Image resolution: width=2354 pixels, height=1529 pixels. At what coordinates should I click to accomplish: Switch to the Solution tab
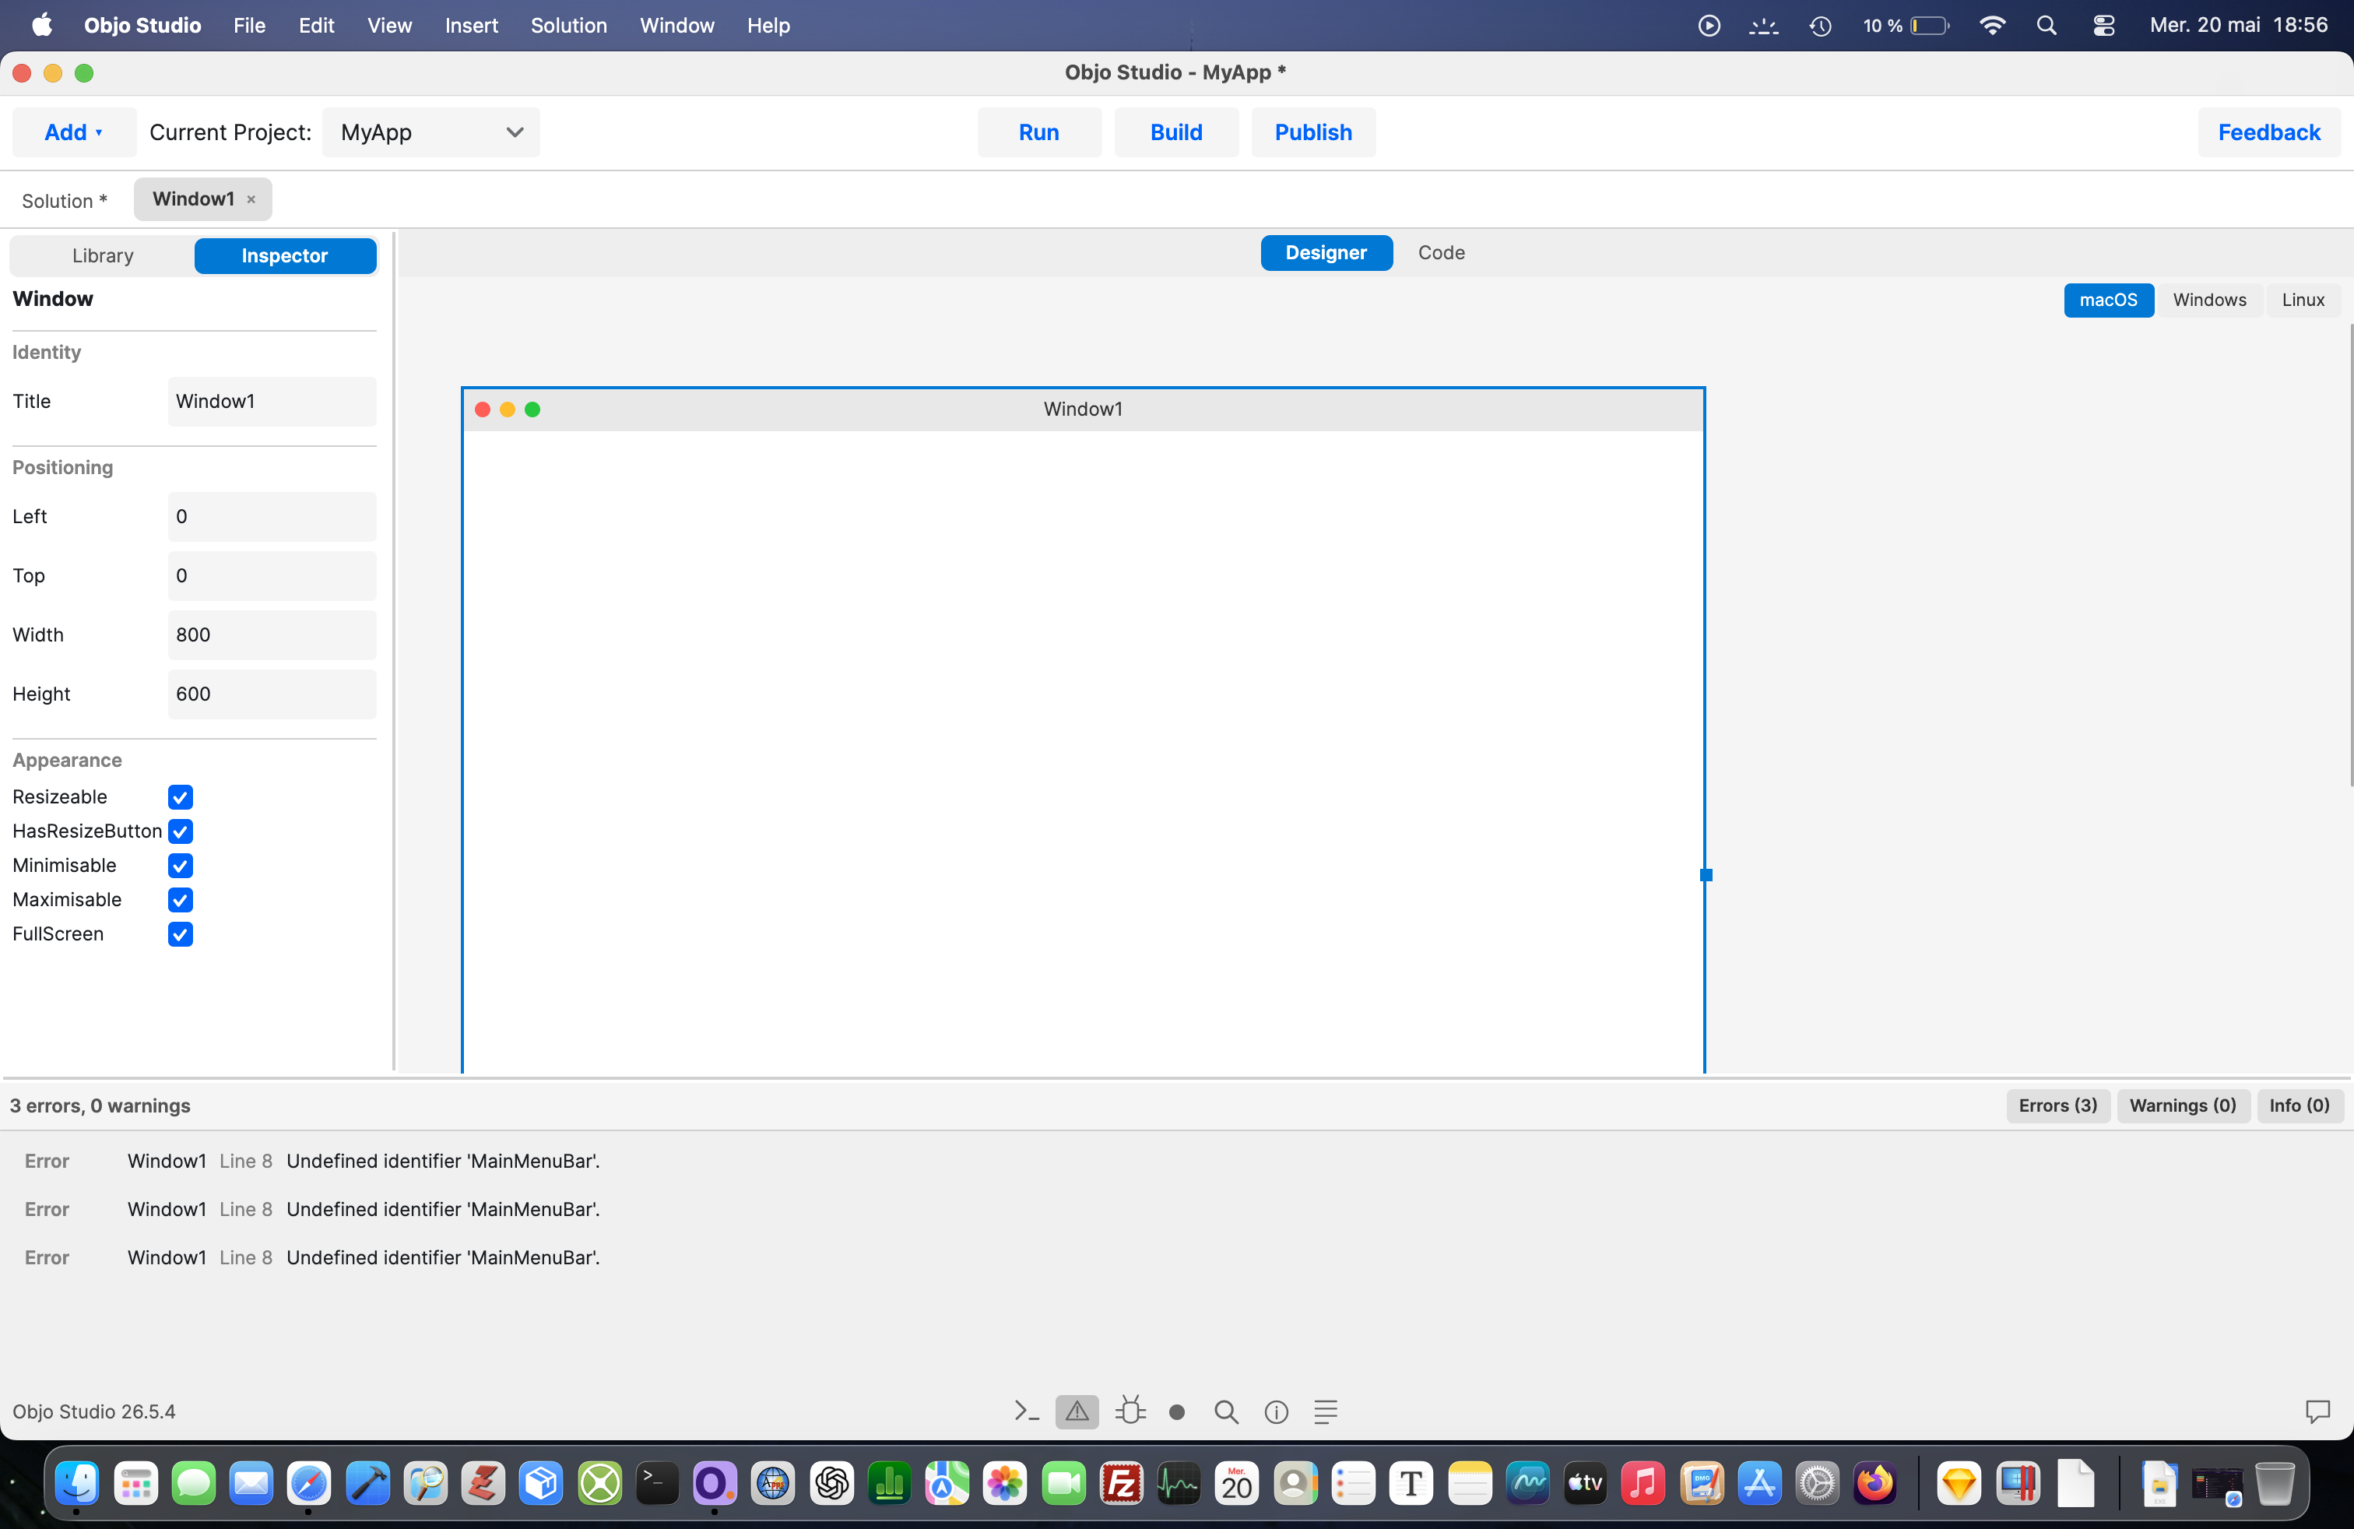click(x=65, y=201)
